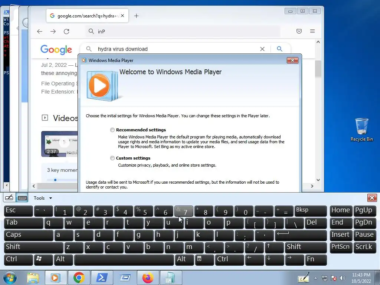Tap the space bar on the keyboard
This screenshot has height=285, width=380.
pyautogui.click(x=124, y=260)
